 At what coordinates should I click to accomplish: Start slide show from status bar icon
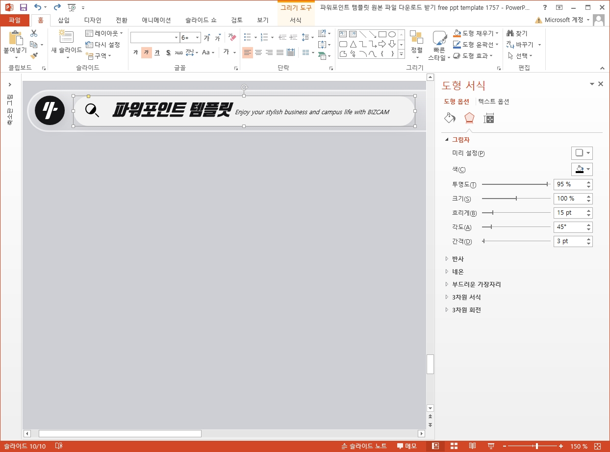coord(491,446)
